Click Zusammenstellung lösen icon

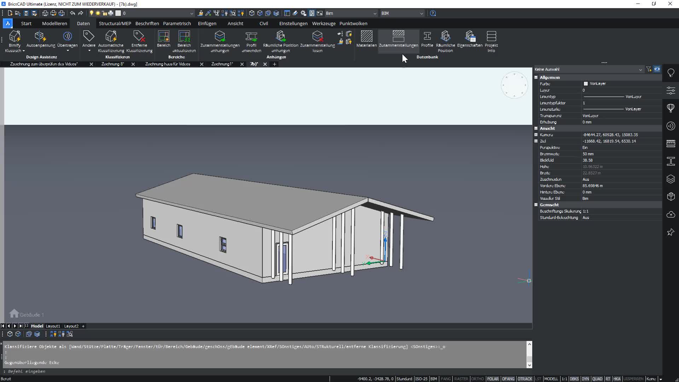[x=317, y=41]
